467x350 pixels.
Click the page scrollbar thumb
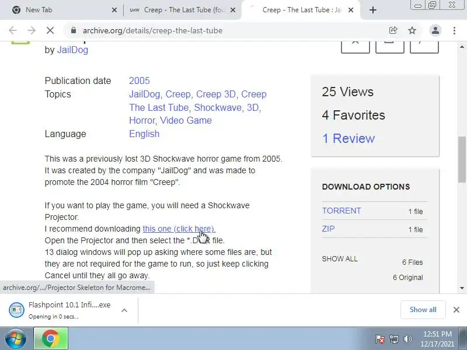coord(462,159)
